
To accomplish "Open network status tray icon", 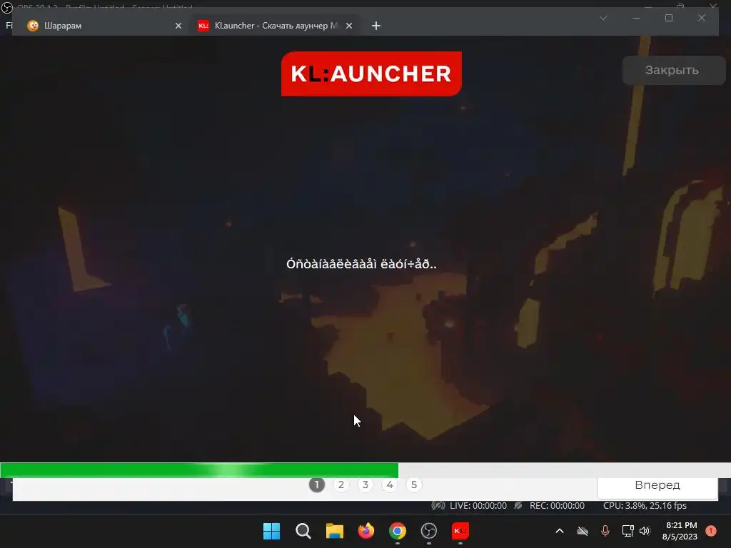I will (x=627, y=531).
